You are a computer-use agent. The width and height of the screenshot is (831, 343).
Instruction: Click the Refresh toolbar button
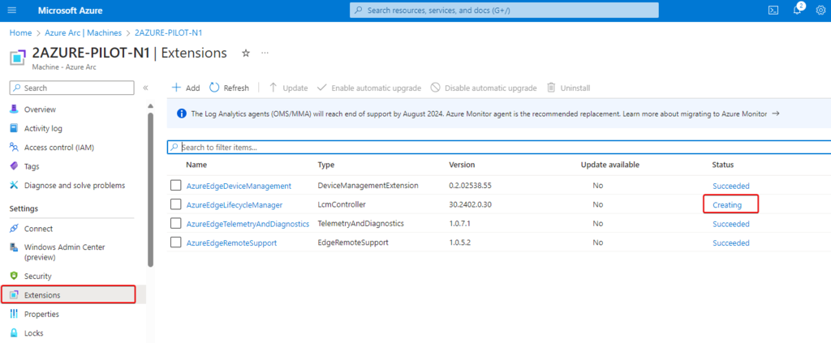[229, 88]
